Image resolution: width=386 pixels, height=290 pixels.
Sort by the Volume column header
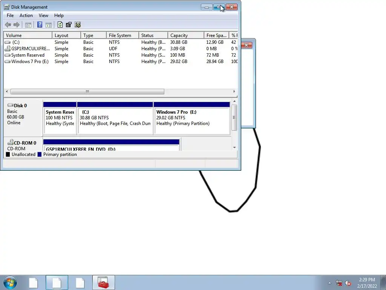[x=28, y=35]
